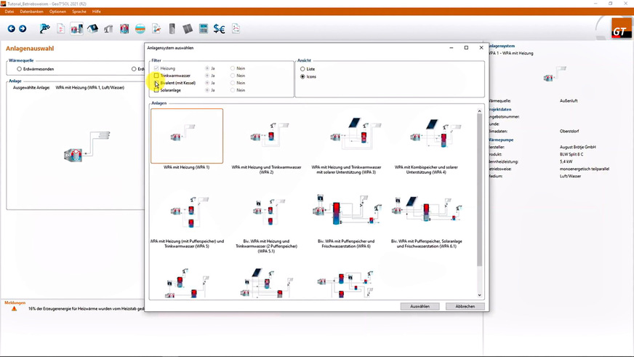Screen dimensions: 634x357
Task: Open the Optionen menu
Action: click(58, 12)
